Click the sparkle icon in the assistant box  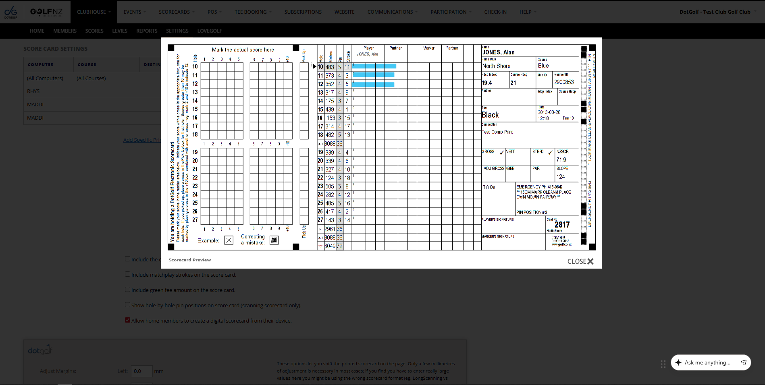[678, 362]
